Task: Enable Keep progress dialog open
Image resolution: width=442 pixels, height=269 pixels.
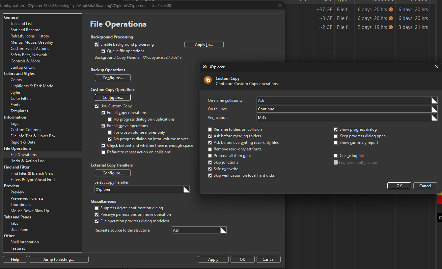Action: pos(336,136)
